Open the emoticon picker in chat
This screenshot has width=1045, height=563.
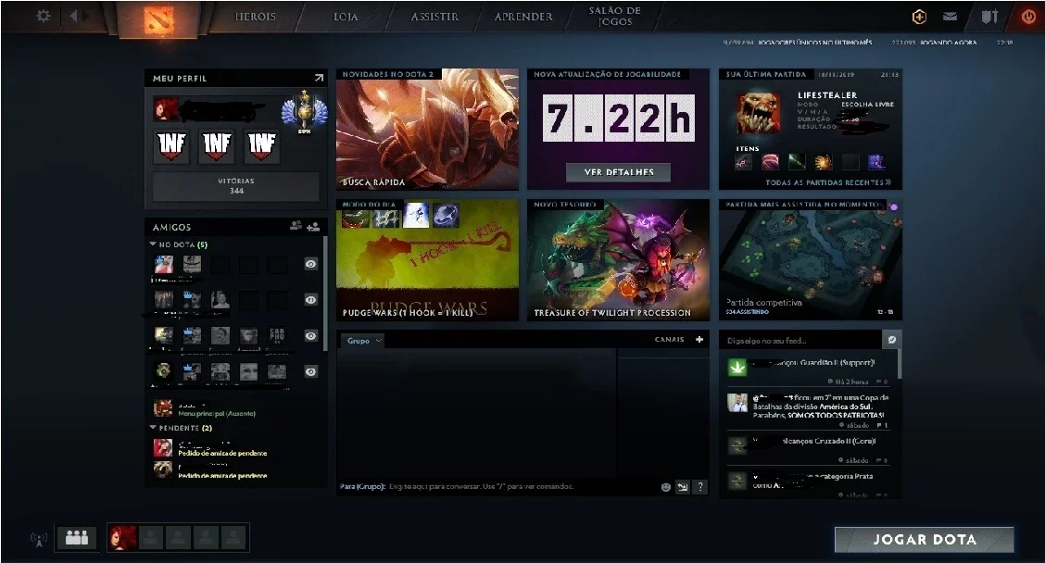(665, 487)
